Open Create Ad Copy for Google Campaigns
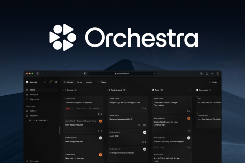This screenshot has height=163, width=245. (171, 105)
